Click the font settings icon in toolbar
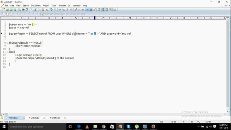Screen dimensions: 231x130 pyautogui.click(x=76, y=10)
